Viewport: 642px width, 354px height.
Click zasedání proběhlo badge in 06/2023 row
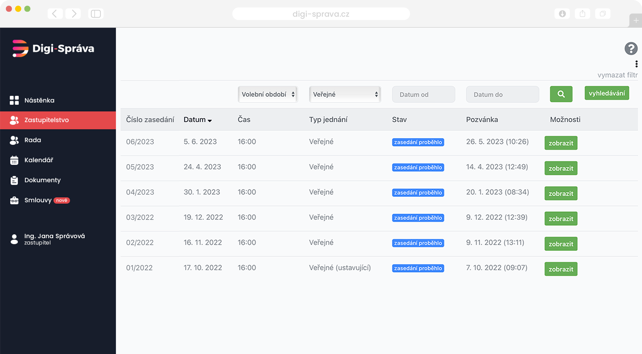[x=418, y=142]
